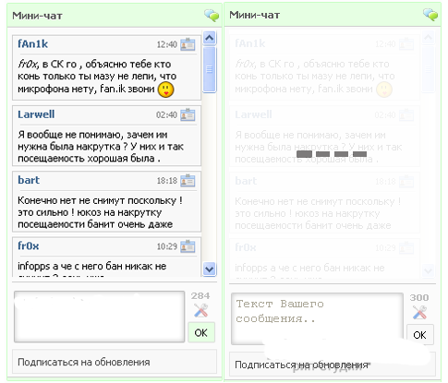Click the chat bubbles icon in left Мини-чат header
The width and height of the screenshot is (448, 383).
tap(212, 16)
